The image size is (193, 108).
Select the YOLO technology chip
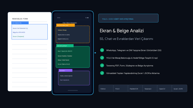(x=121, y=89)
